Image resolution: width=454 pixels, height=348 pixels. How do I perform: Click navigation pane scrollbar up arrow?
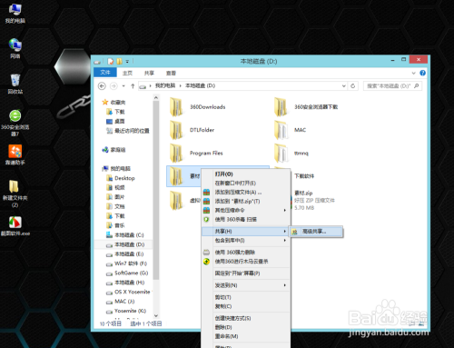156,98
